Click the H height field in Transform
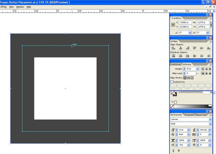 coord(203,27)
